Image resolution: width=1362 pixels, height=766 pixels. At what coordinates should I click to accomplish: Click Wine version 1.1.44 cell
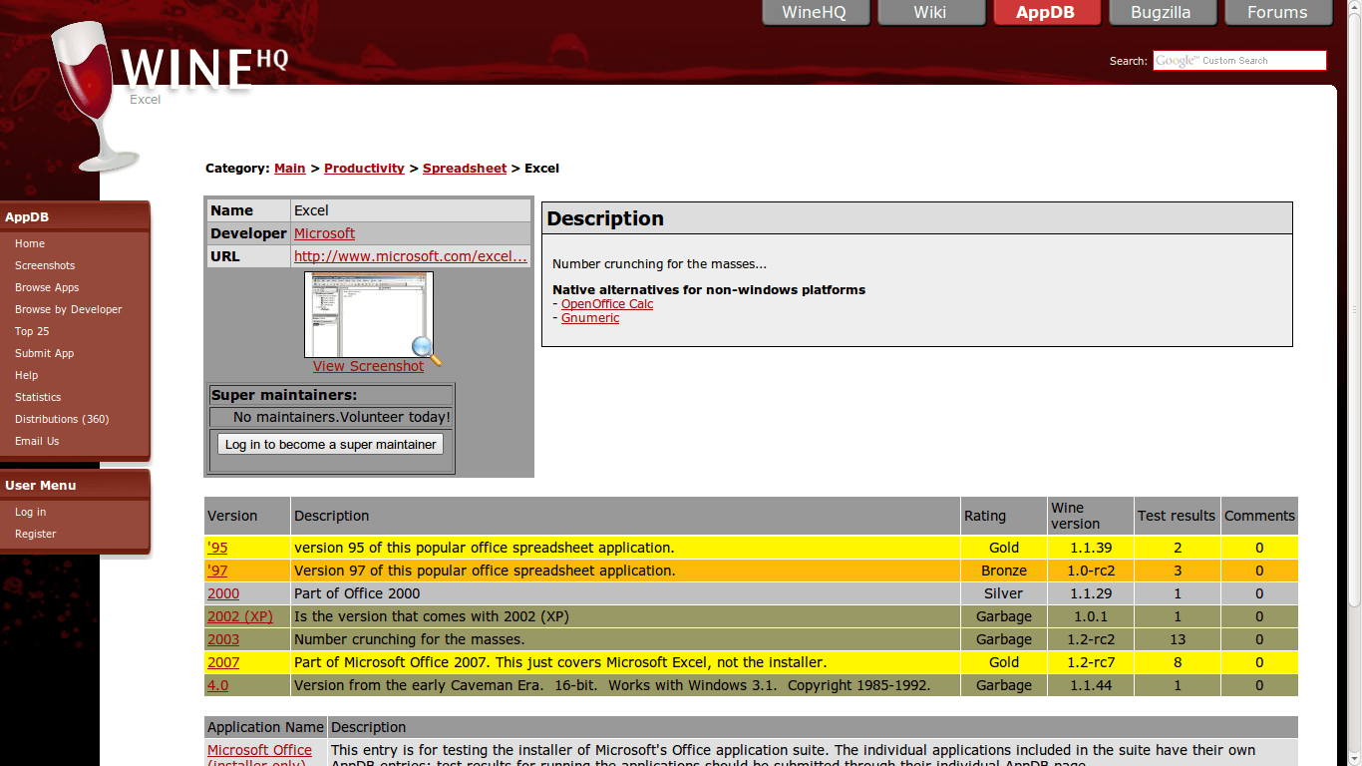click(1091, 685)
